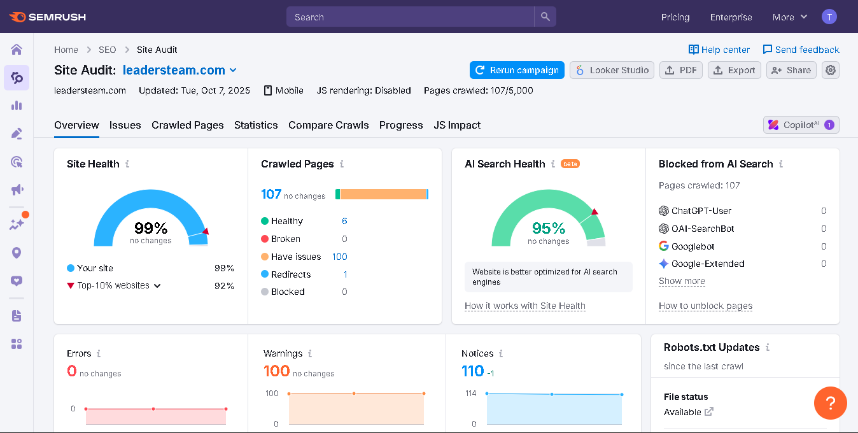The height and width of the screenshot is (433, 858).
Task: Focus the top Search input field
Action: 411,17
